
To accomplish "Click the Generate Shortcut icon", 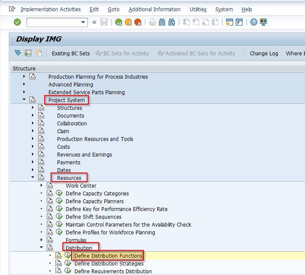I will (x=239, y=22).
